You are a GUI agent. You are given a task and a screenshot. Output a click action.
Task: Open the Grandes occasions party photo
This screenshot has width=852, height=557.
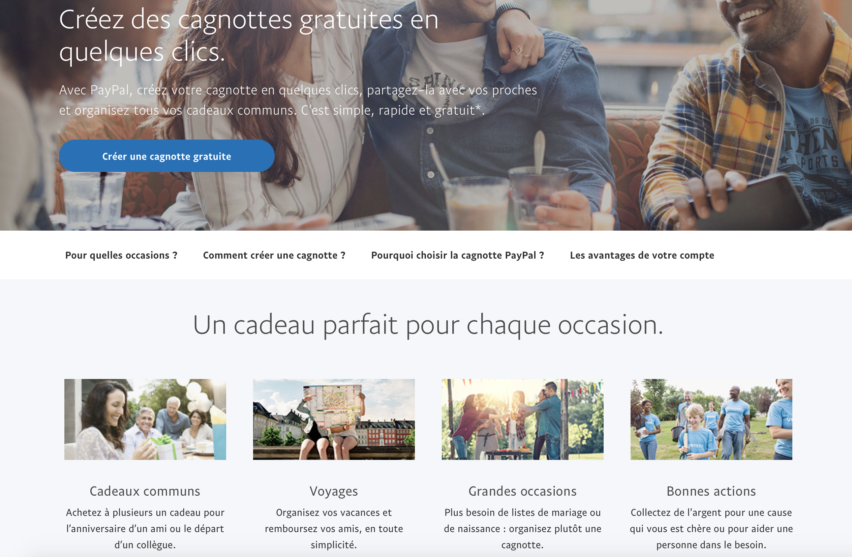[x=522, y=419]
